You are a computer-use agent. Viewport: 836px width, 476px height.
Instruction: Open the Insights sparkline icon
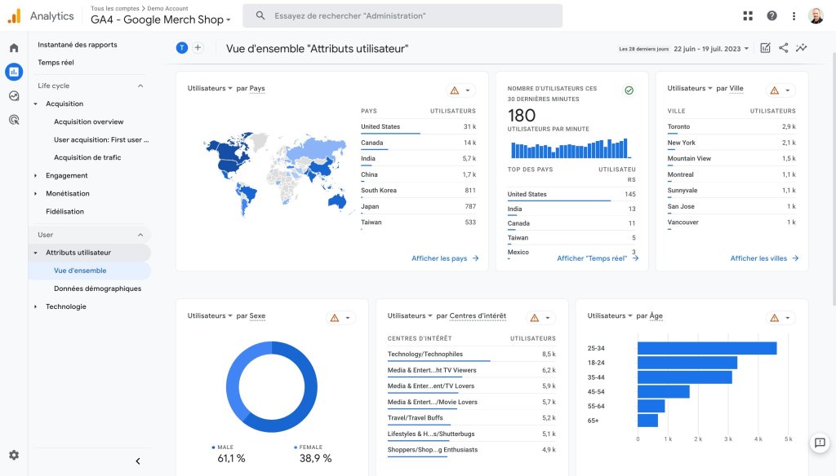click(802, 48)
